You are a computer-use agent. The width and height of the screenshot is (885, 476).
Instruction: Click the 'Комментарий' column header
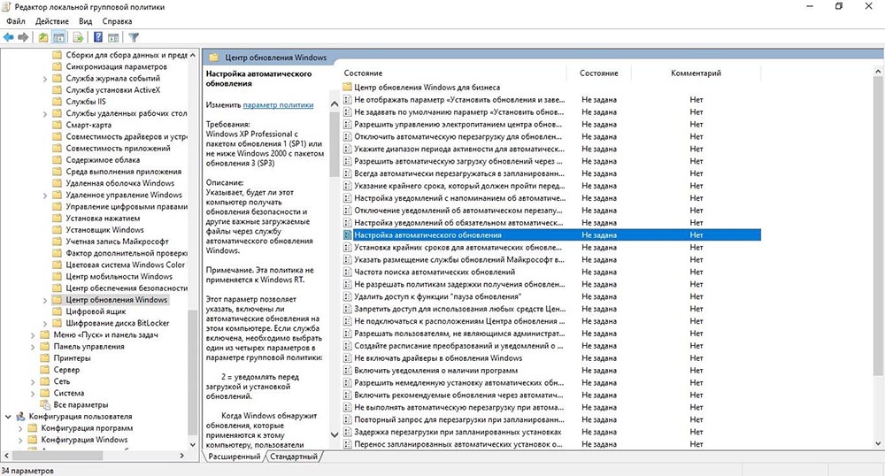pyautogui.click(x=695, y=73)
